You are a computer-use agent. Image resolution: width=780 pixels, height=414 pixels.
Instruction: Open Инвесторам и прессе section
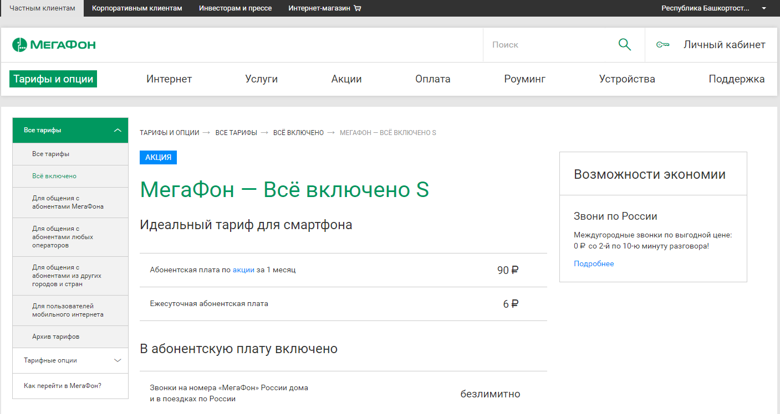235,8
